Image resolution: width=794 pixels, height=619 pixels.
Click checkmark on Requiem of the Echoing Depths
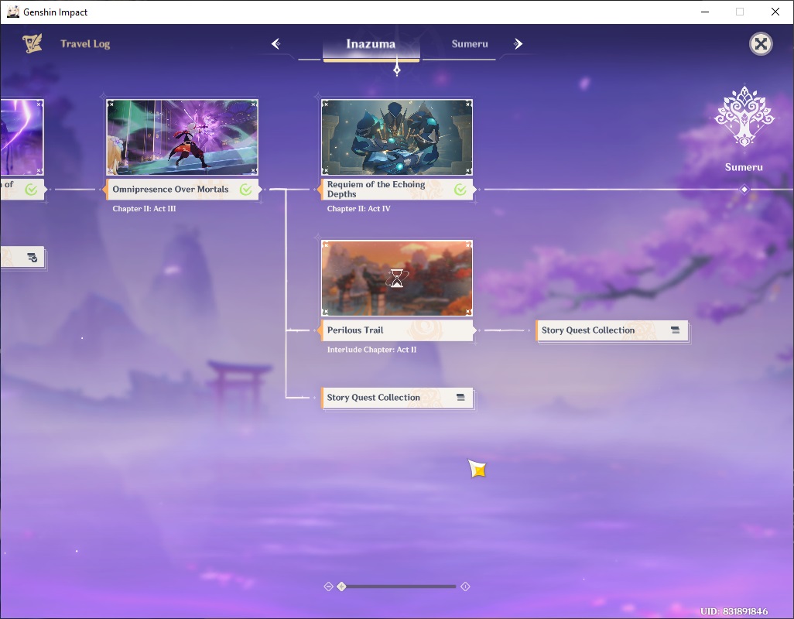point(460,190)
